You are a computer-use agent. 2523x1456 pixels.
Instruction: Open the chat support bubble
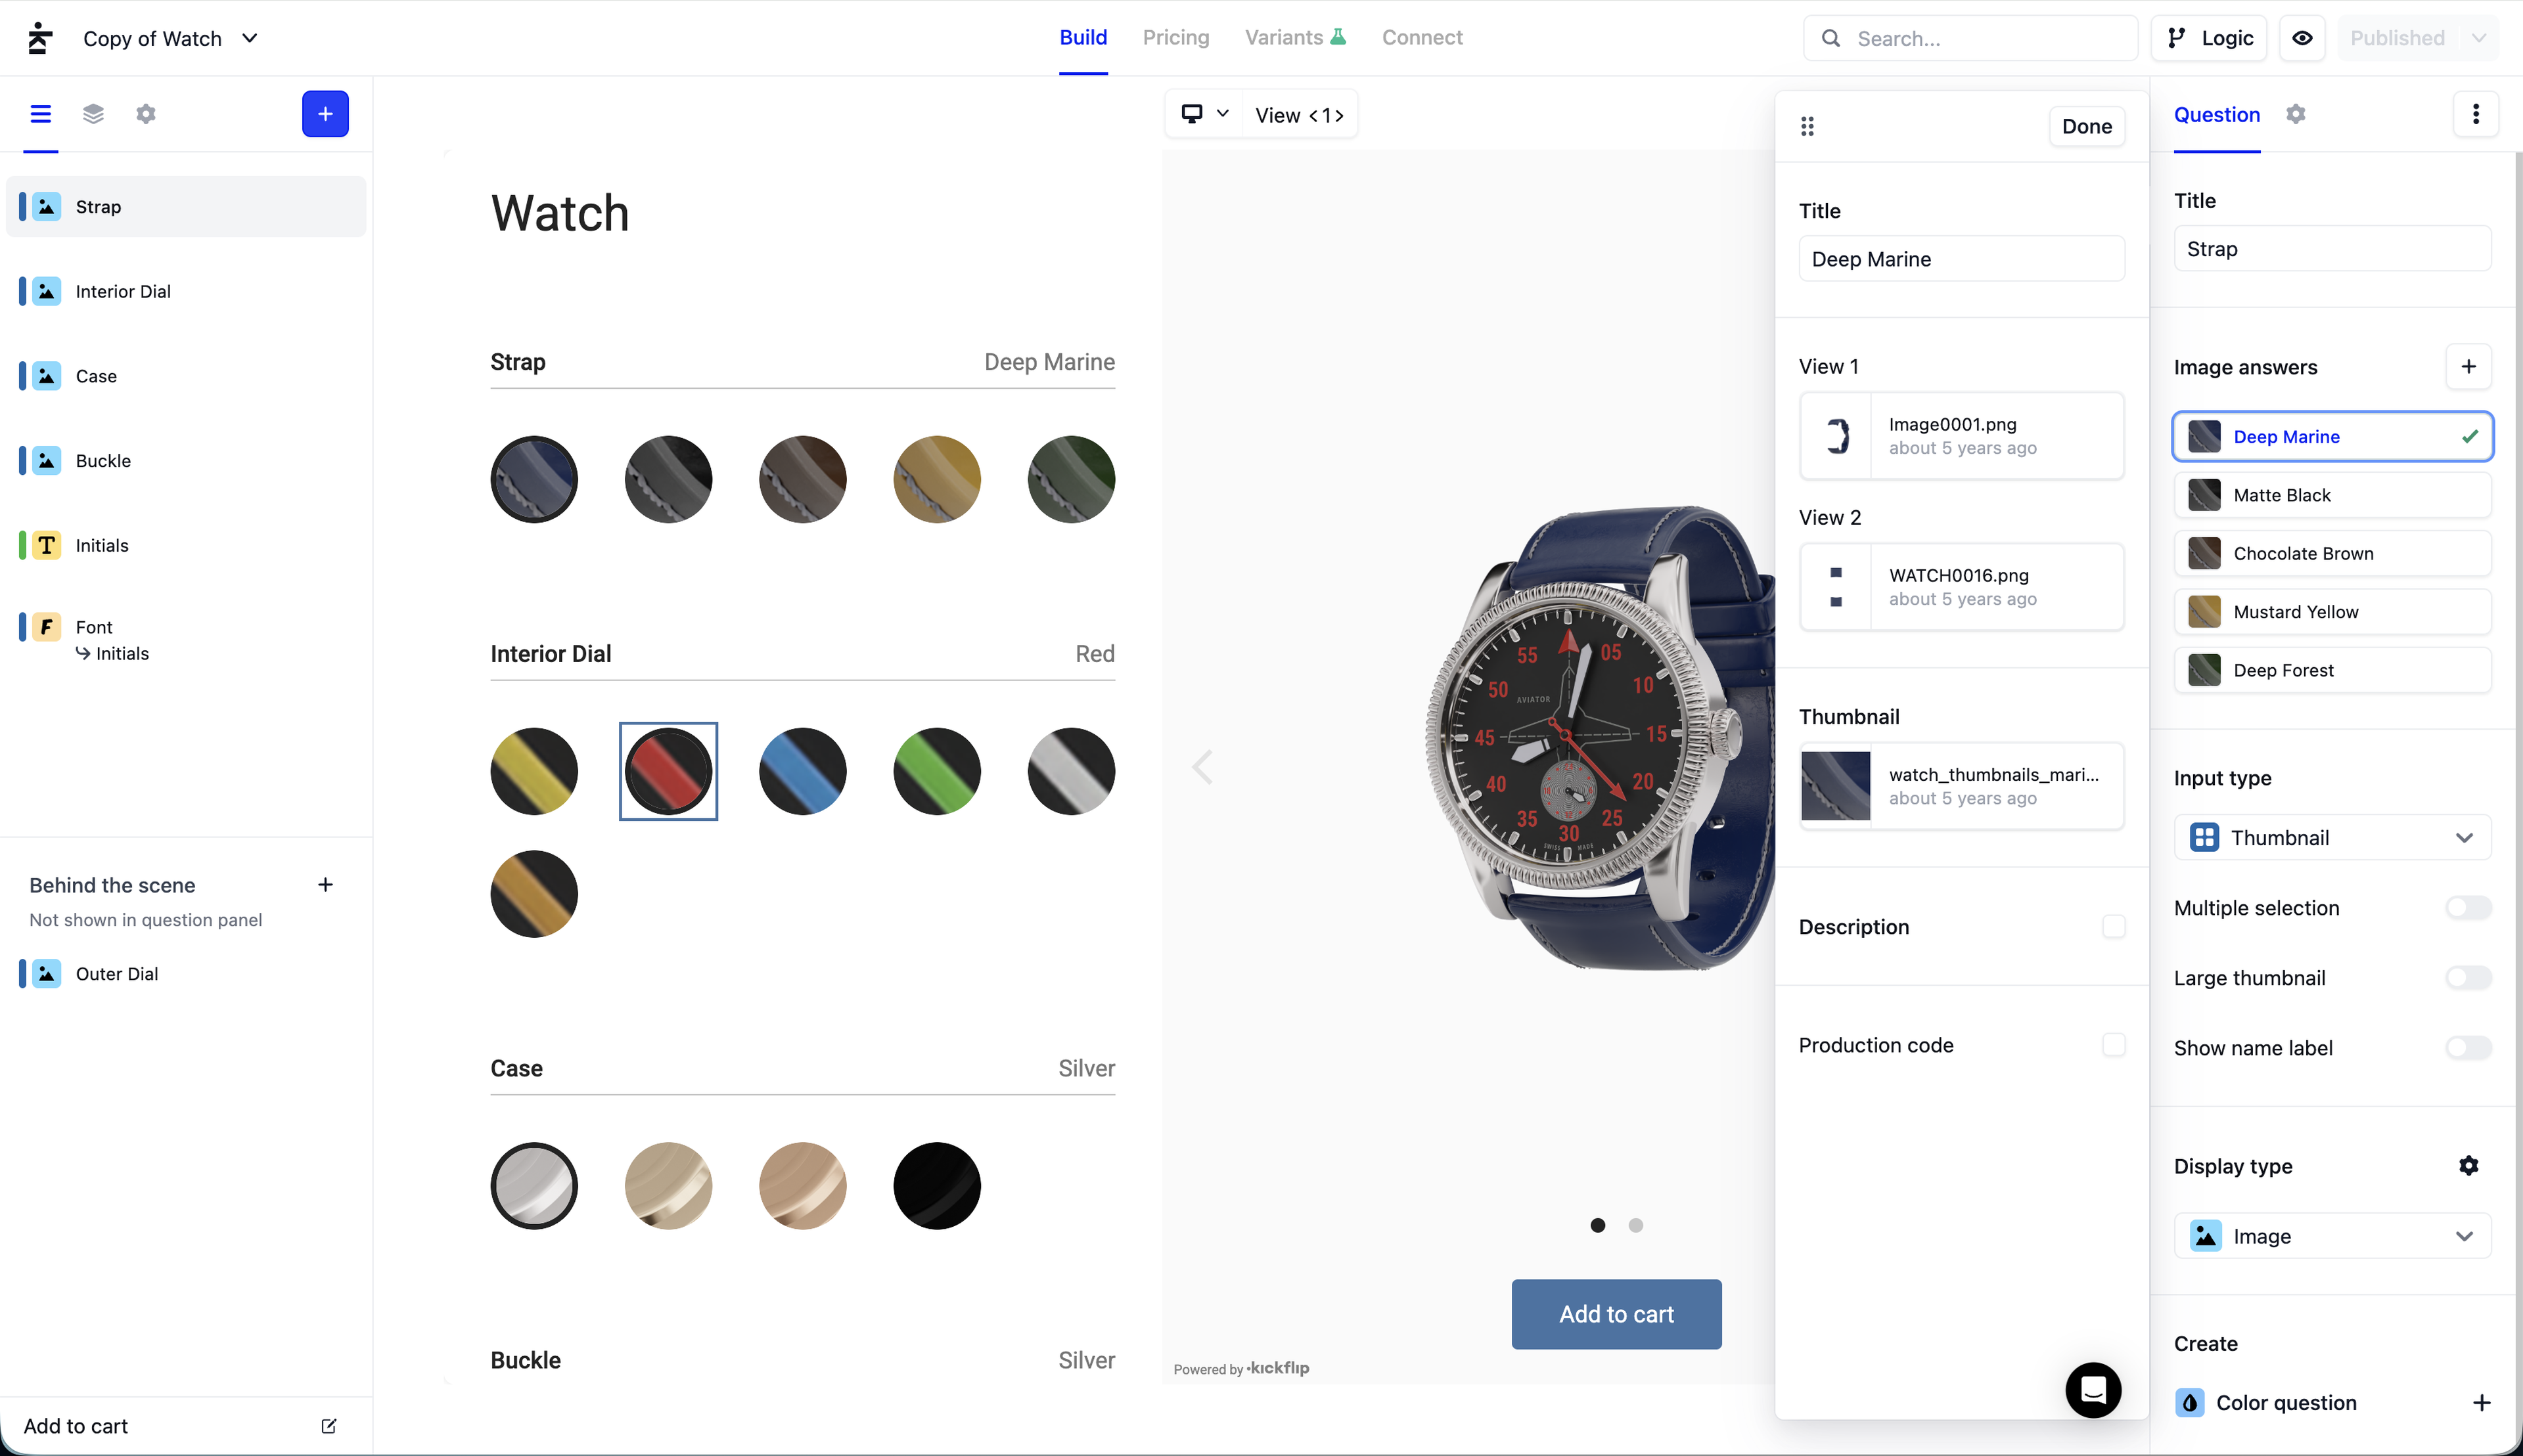[x=2093, y=1389]
